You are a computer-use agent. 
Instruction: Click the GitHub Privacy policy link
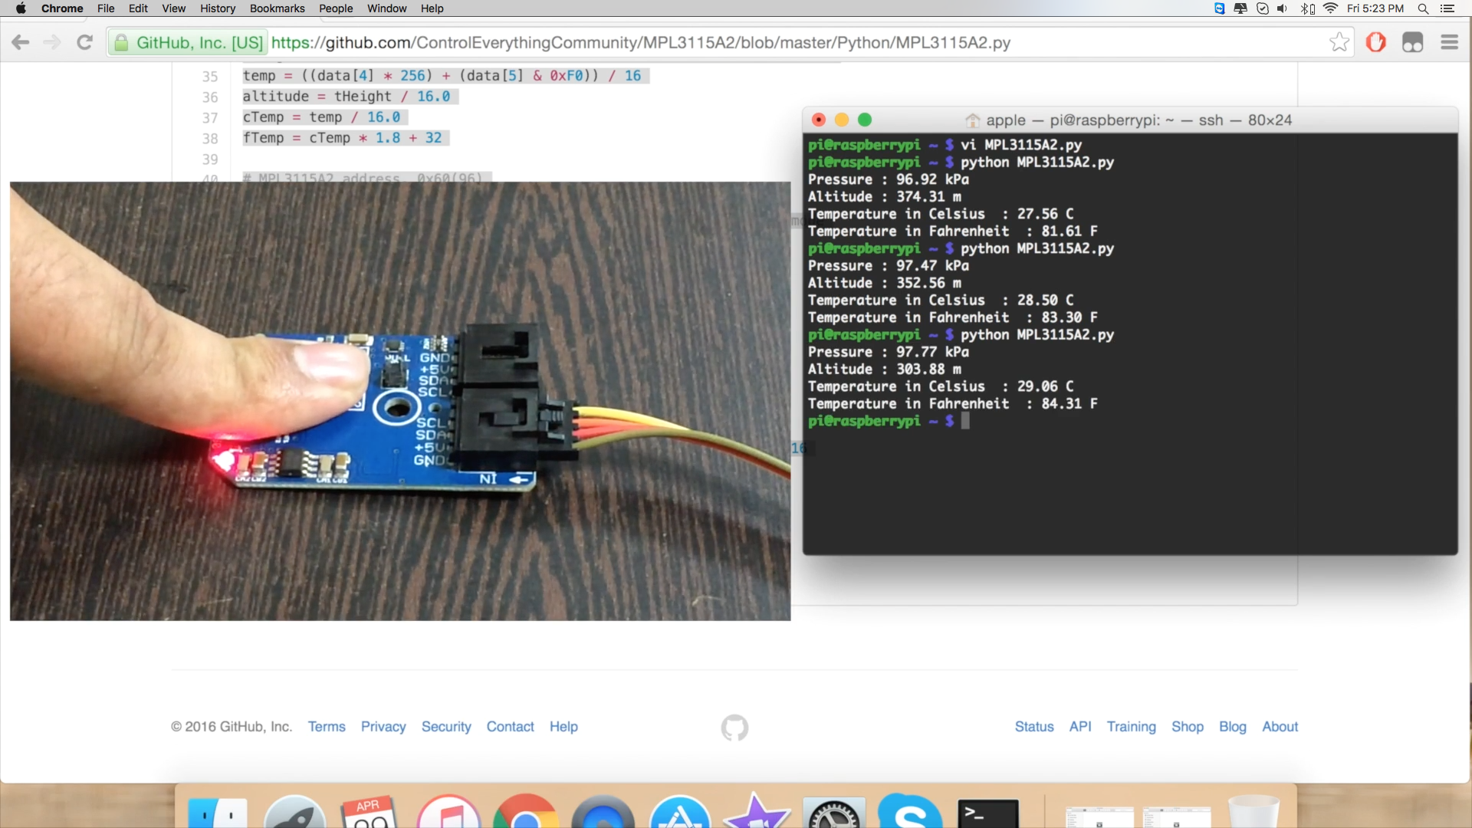(383, 726)
